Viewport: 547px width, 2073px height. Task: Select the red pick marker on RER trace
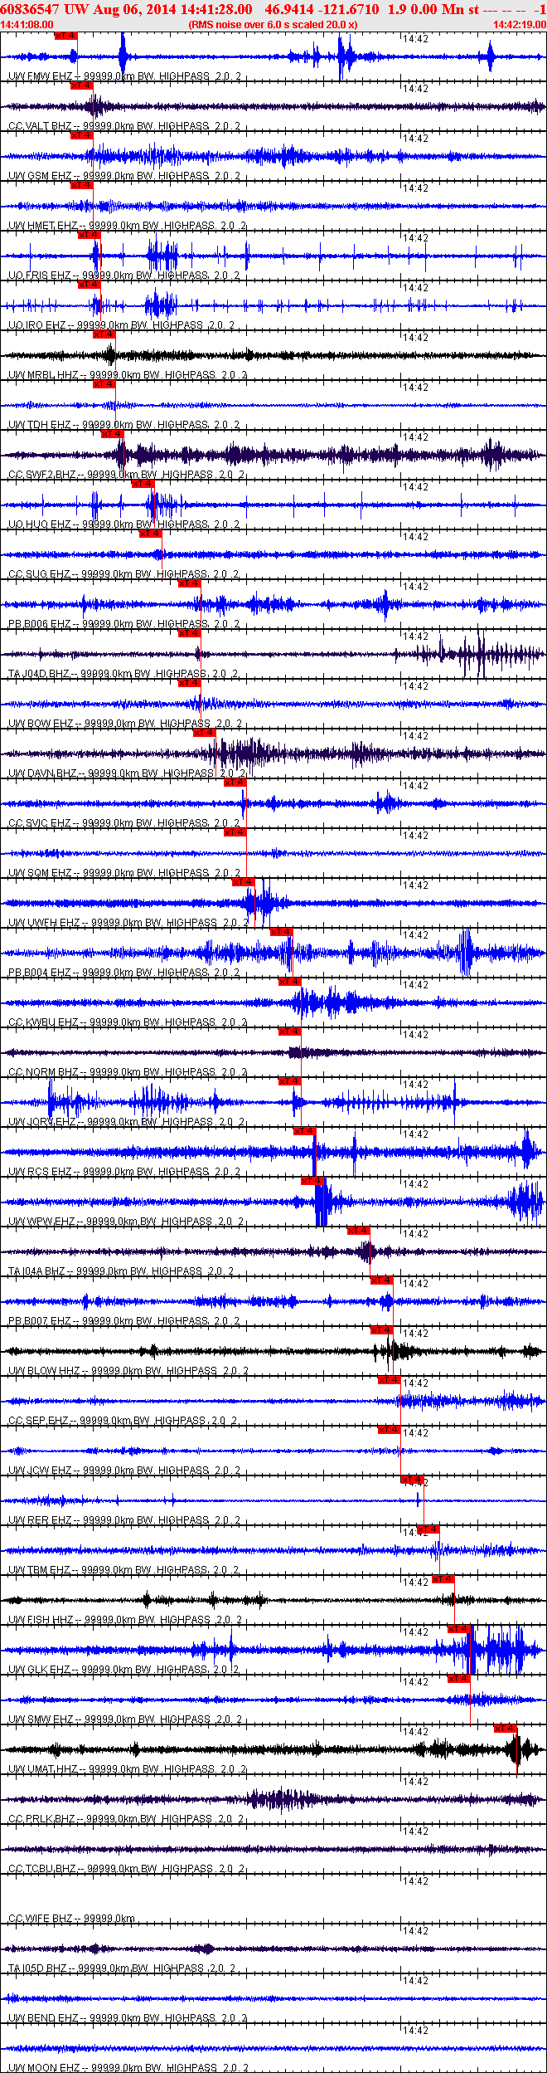413,1480
